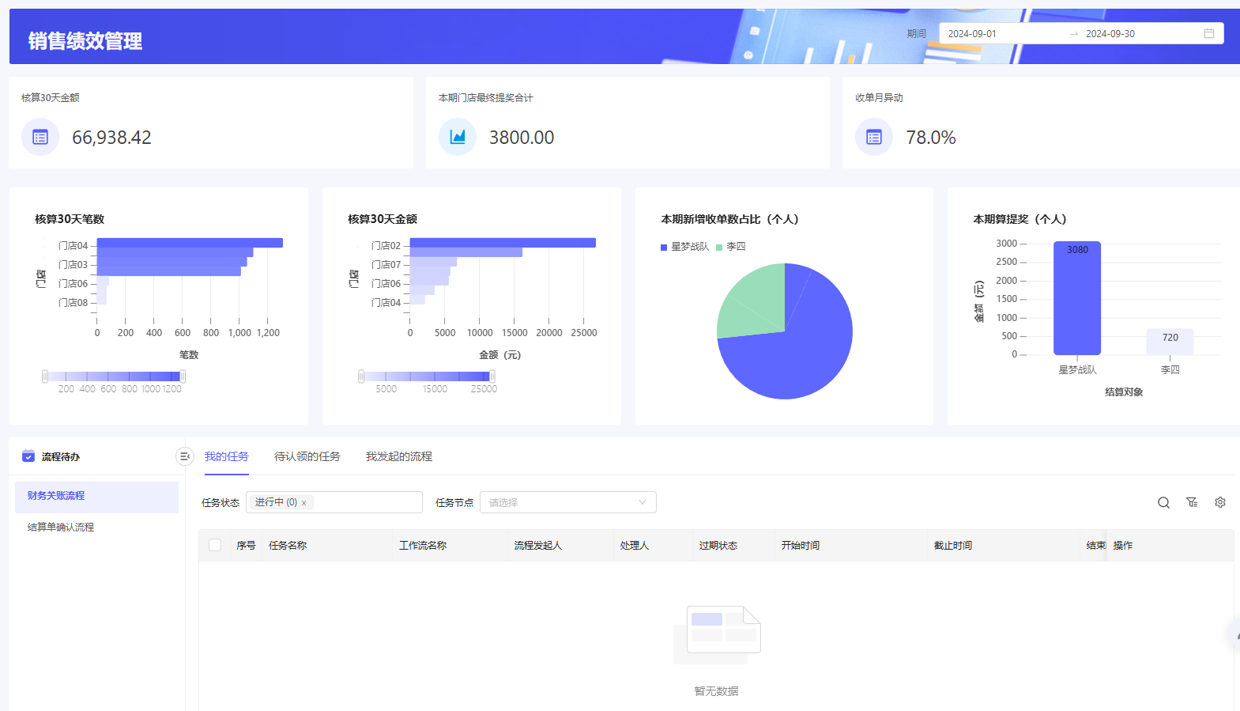Open the 任务状态 multi-select box

tap(367, 503)
